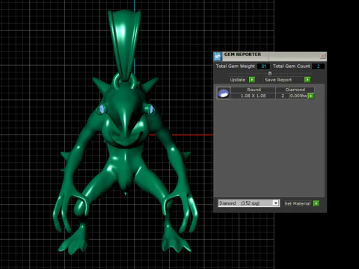Click the Total Gem Count label
The height and width of the screenshot is (269, 359).
coord(291,67)
